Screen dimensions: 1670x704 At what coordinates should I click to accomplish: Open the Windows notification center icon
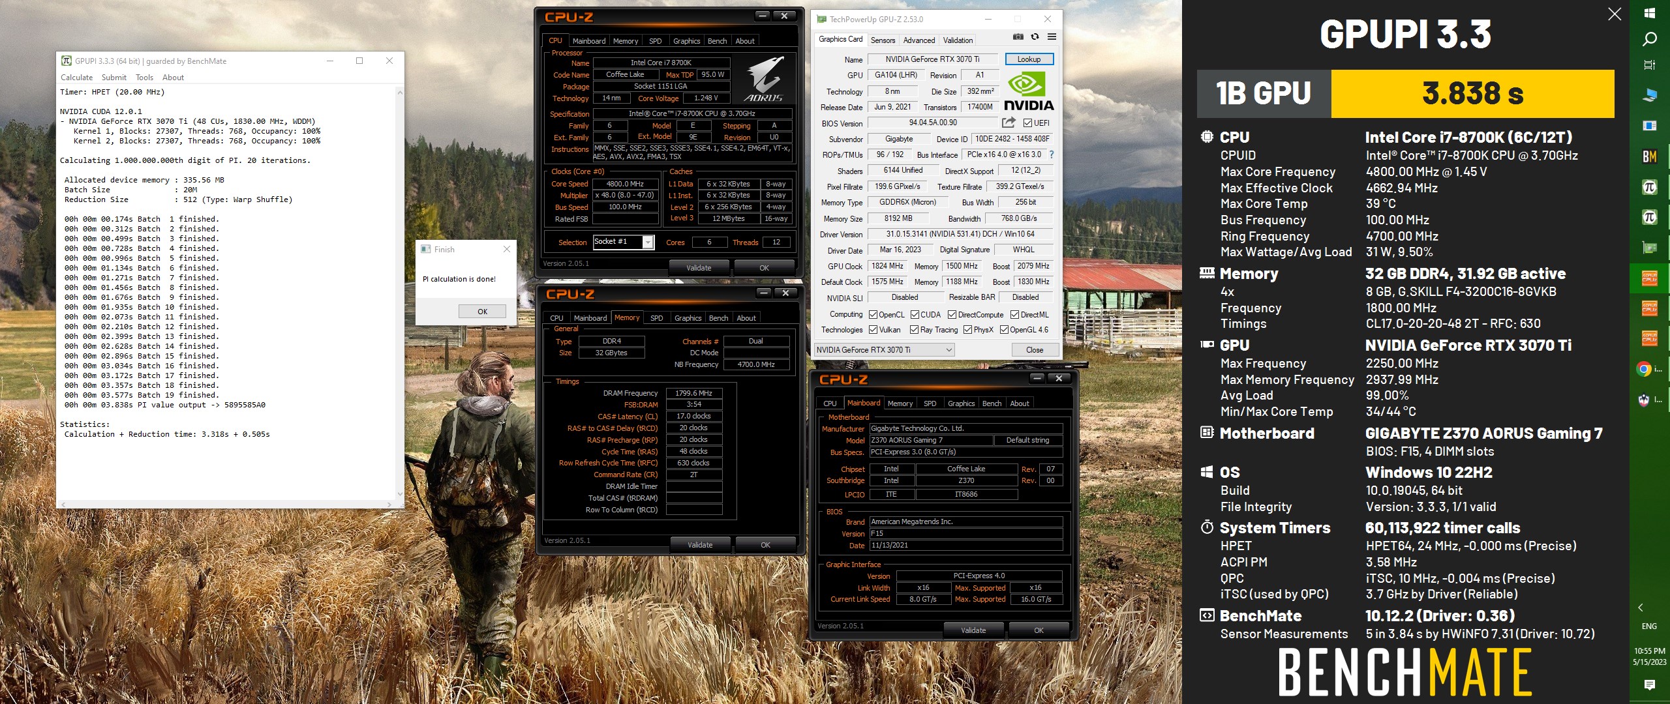tap(1650, 684)
